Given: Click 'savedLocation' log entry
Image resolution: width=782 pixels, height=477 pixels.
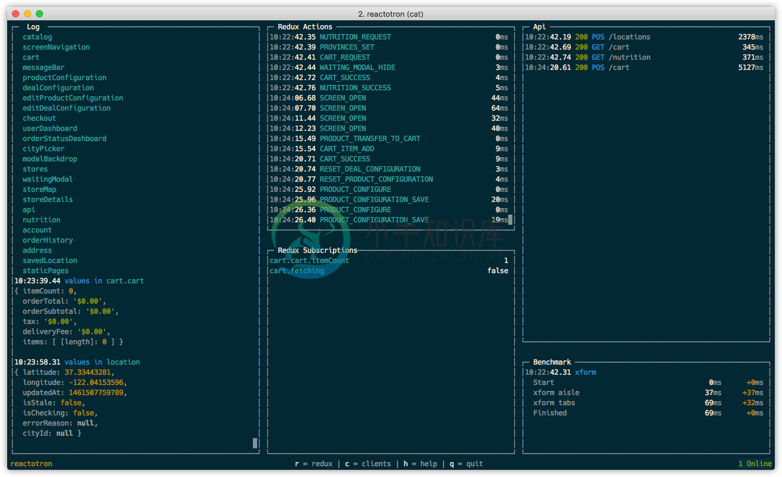Looking at the screenshot, I should tap(50, 261).
